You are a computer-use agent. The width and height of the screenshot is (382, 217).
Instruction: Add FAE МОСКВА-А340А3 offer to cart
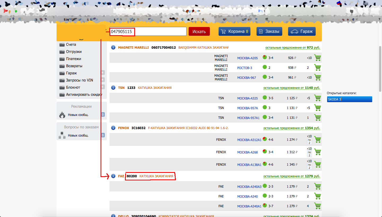pos(318,186)
